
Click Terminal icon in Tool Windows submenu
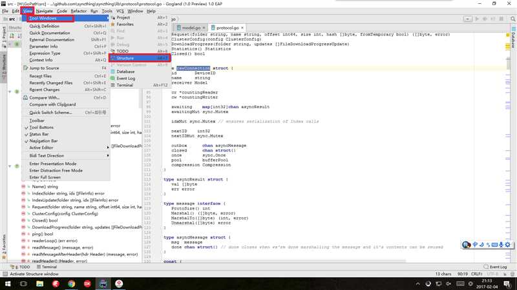[112, 85]
